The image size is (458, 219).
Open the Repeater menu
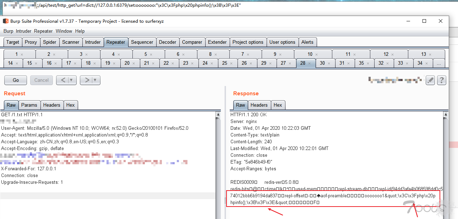pyautogui.click(x=44, y=31)
